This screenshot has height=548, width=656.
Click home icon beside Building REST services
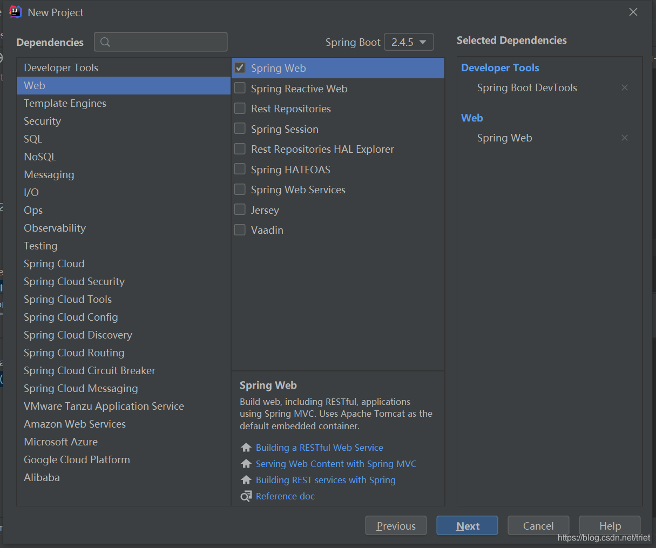(246, 480)
